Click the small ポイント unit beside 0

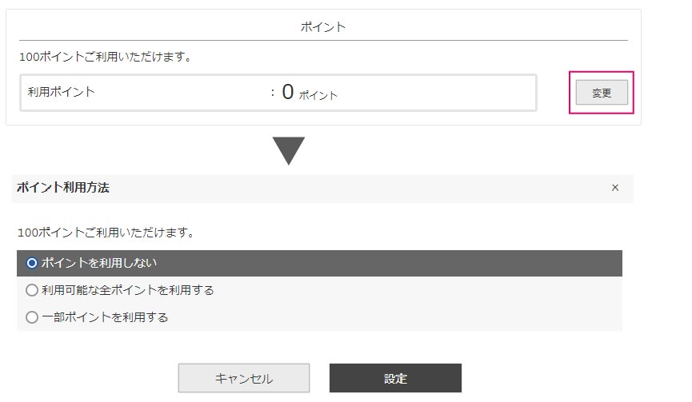(318, 95)
